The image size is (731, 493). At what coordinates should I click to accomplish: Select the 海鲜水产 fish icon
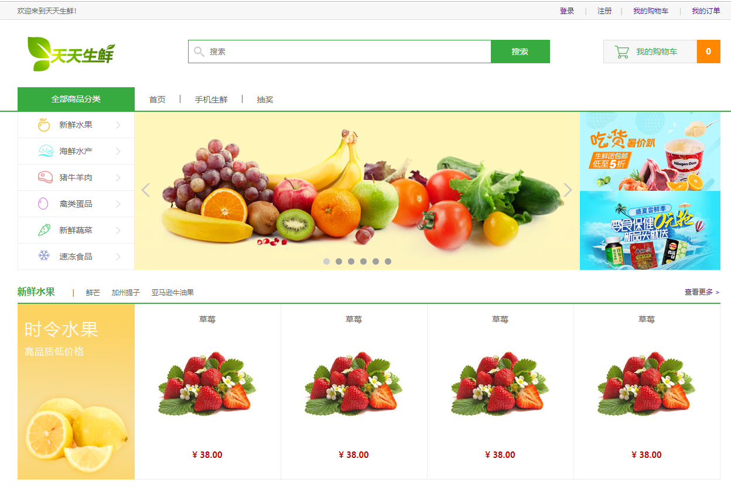[46, 151]
